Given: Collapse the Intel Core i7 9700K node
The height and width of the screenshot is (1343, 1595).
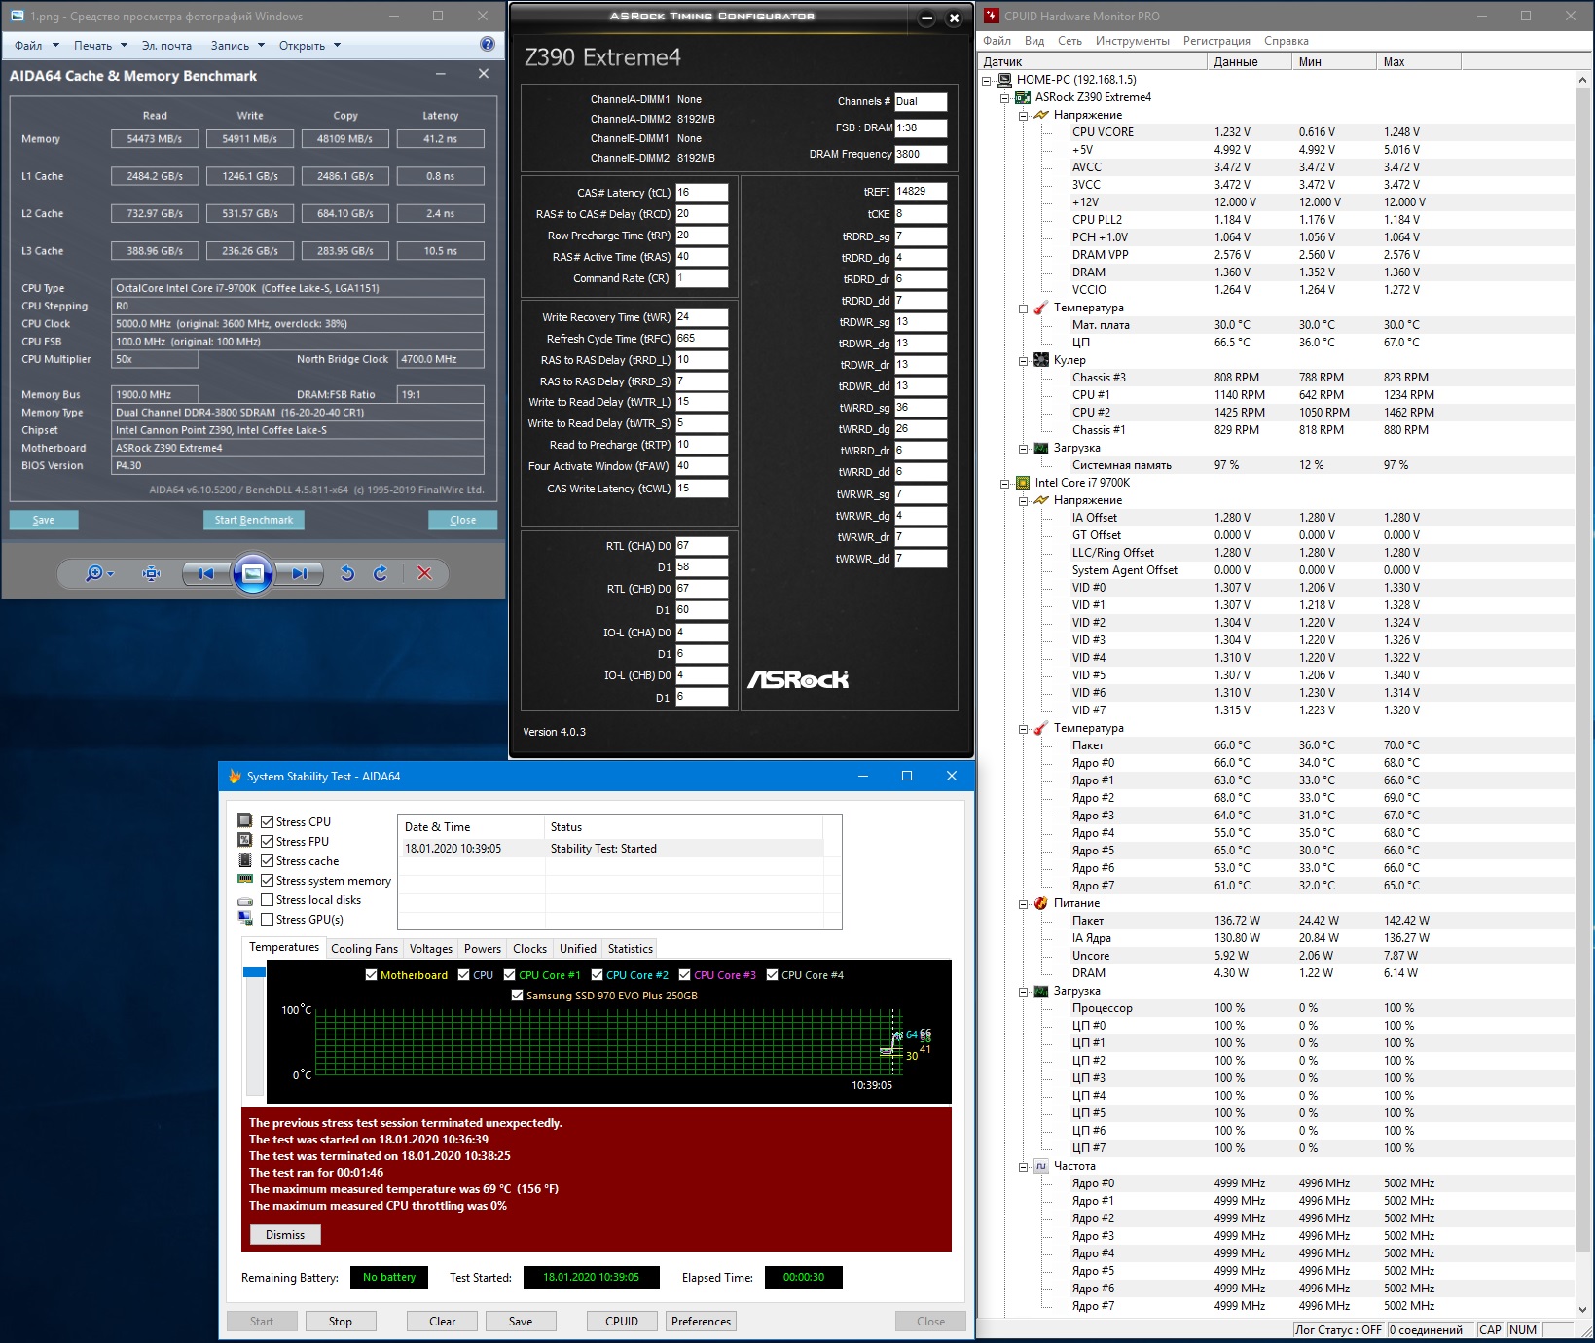Looking at the screenshot, I should point(1005,483).
